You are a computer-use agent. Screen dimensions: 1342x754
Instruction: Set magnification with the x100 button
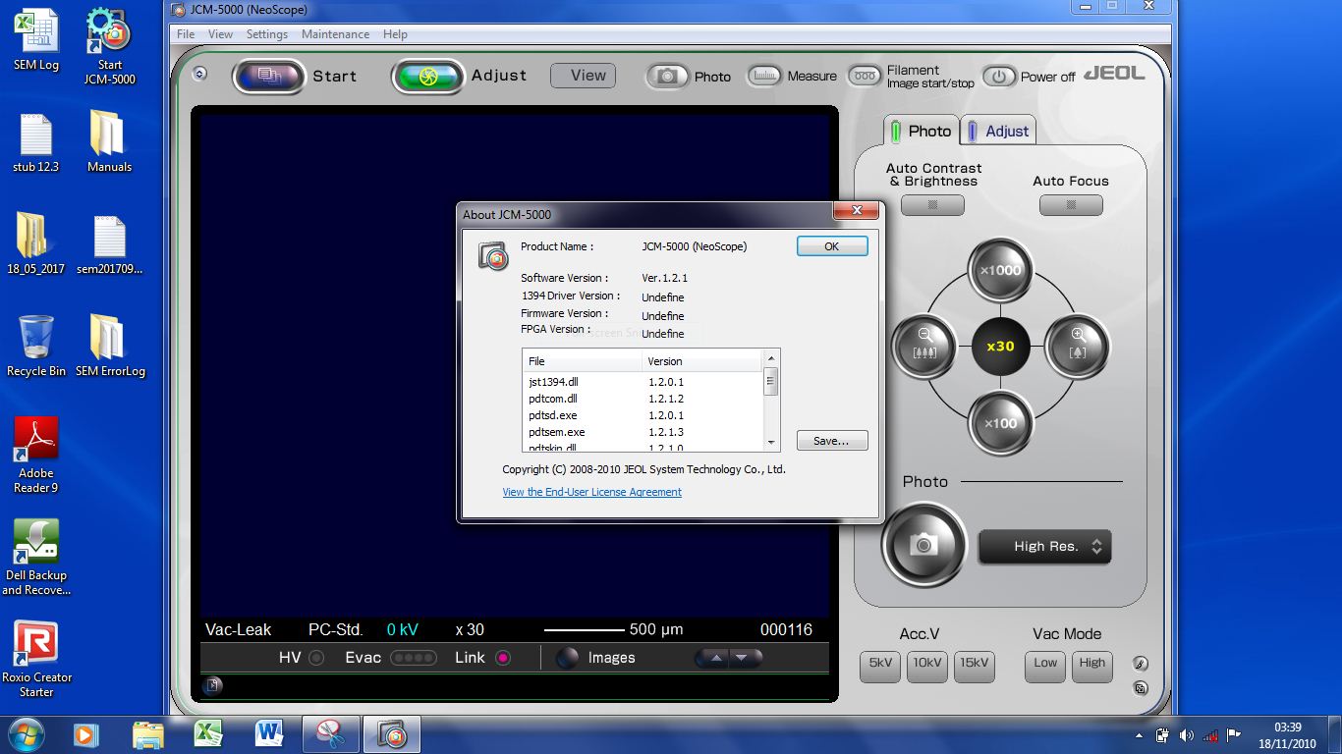[x=1000, y=423]
